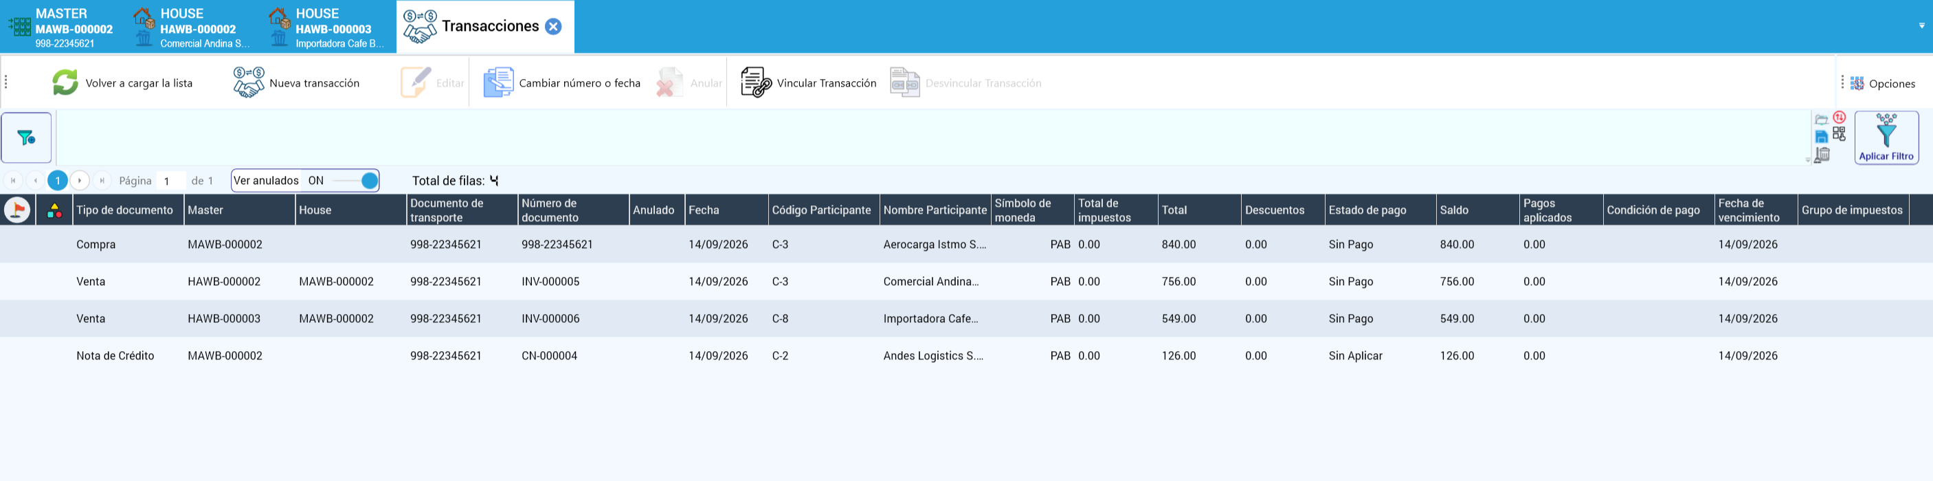Select page 1 in the pager

(x=58, y=181)
